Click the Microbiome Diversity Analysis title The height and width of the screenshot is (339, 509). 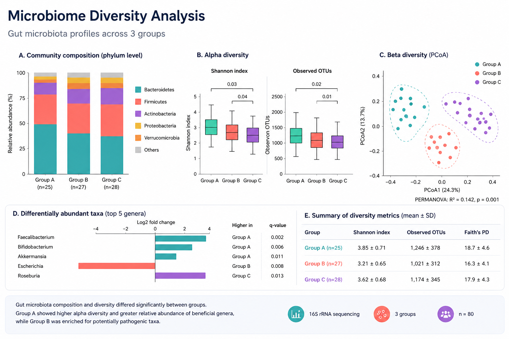coord(106,16)
